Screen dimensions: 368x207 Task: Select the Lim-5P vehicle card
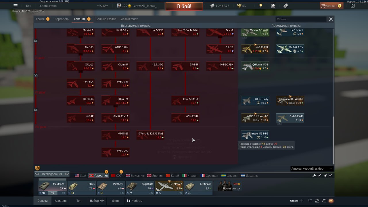pyautogui.click(x=115, y=66)
